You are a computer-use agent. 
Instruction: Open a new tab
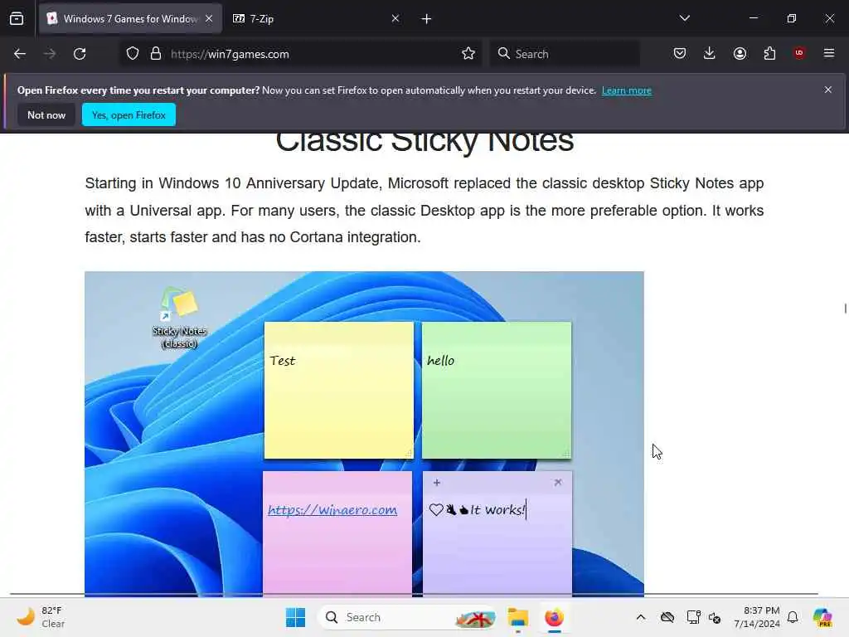coord(427,19)
